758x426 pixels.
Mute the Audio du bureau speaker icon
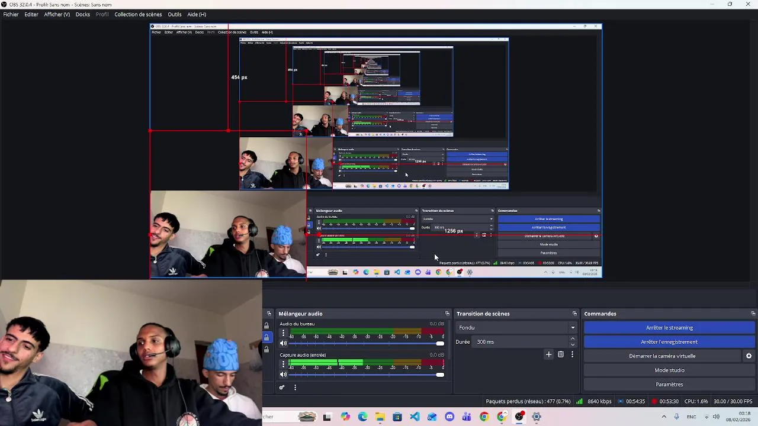(283, 343)
